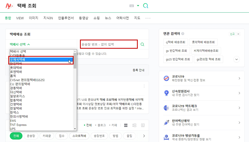
Task: Click the gs편의점 택배 조회 related search
Action: click(209, 59)
